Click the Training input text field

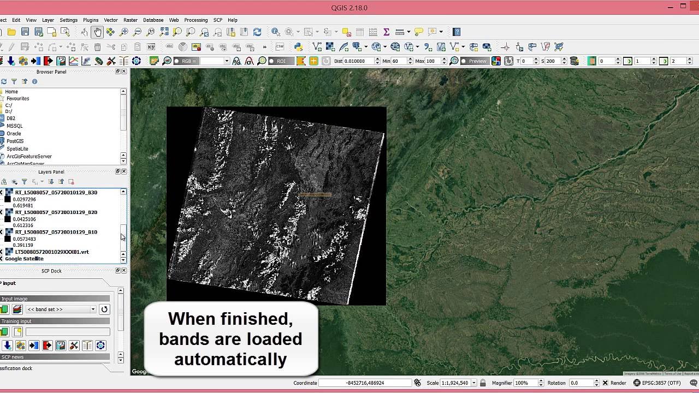tap(68, 332)
